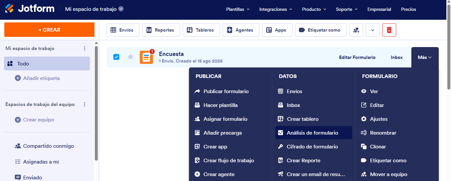
Task: Uncheck the Encuesta form checkbox
Action: [116, 57]
